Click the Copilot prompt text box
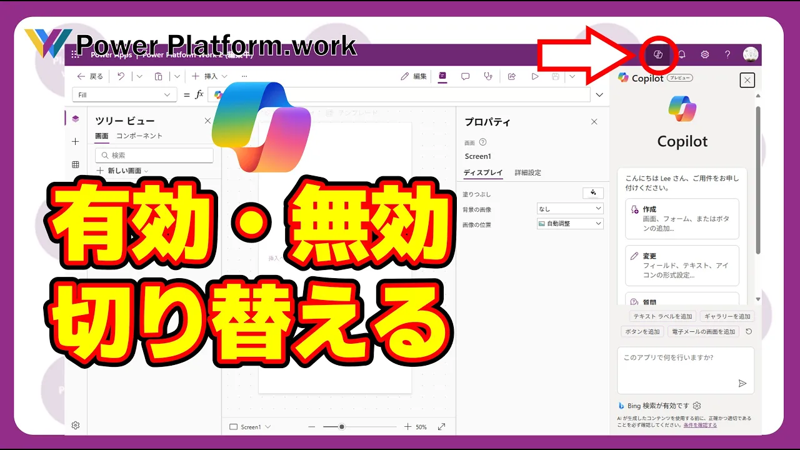The image size is (800, 450). (x=686, y=371)
